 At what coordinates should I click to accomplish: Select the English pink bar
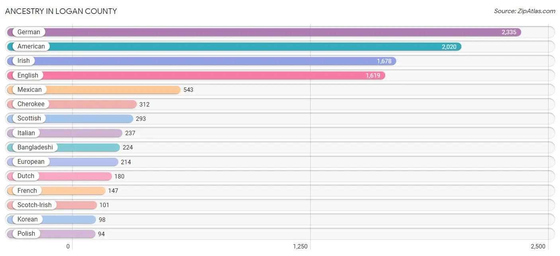click(196, 76)
